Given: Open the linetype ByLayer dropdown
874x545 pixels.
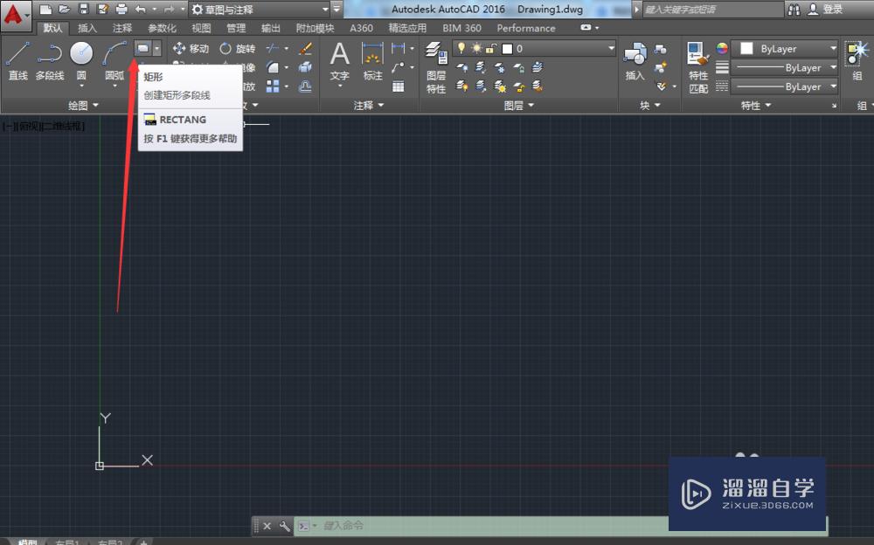Looking at the screenshot, I should pyautogui.click(x=785, y=86).
